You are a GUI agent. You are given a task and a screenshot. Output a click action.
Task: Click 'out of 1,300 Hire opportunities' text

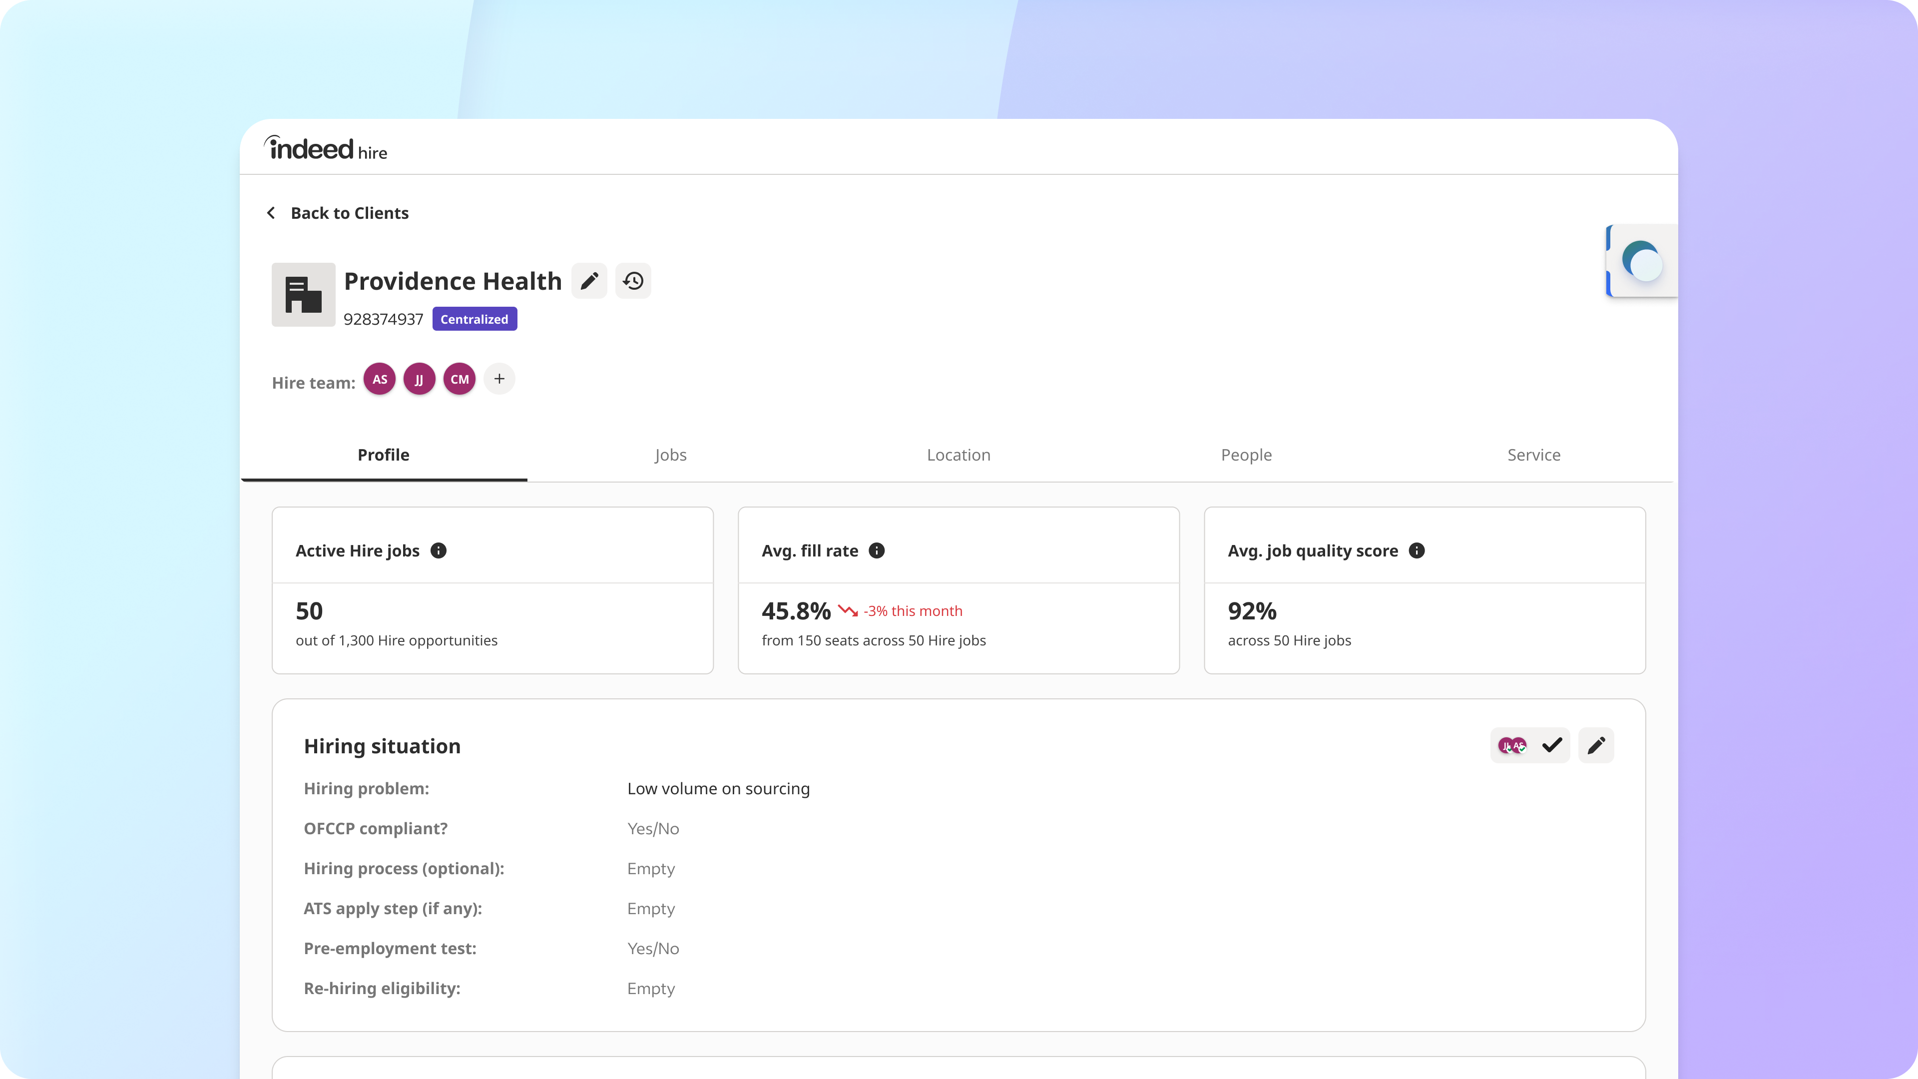tap(396, 640)
